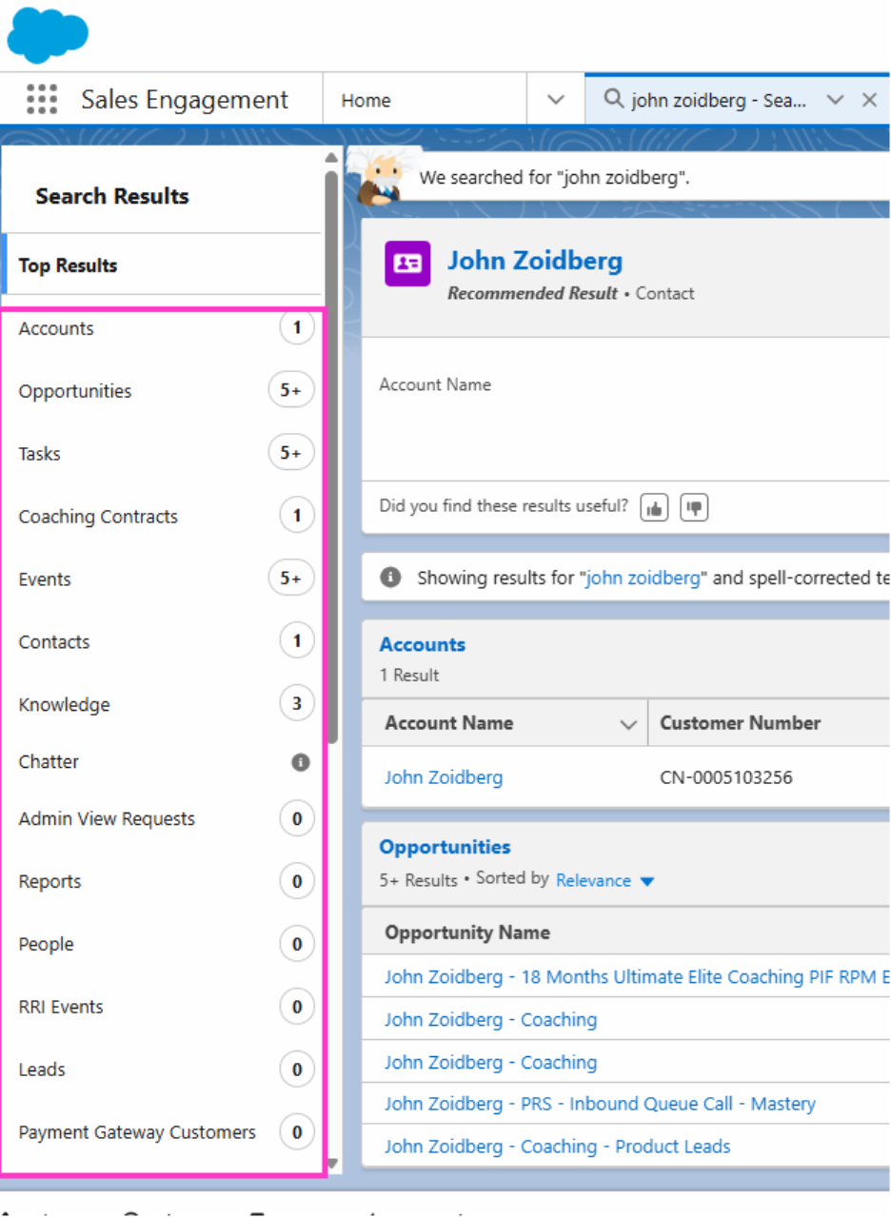
Task: Click the Knowledge count badge showing 3
Action: [x=297, y=704]
